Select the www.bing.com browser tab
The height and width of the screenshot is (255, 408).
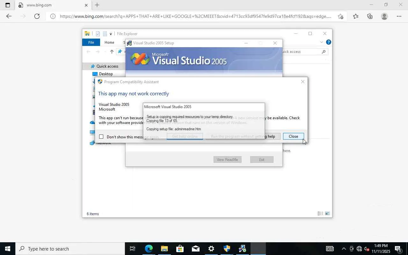tap(53, 5)
